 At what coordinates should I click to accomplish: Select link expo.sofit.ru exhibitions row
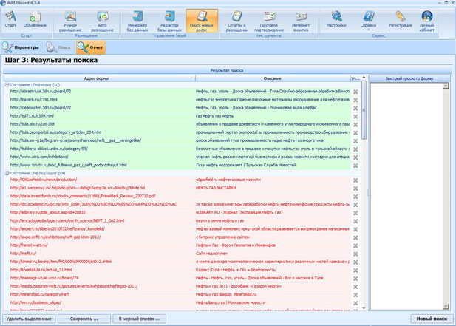(55, 237)
